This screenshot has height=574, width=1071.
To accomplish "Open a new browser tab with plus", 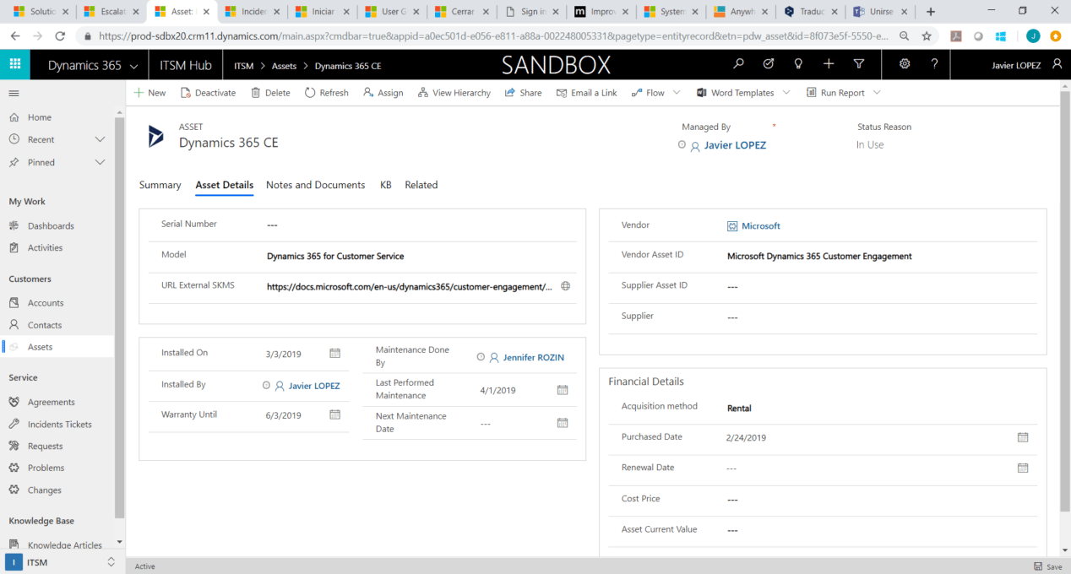I will click(931, 12).
